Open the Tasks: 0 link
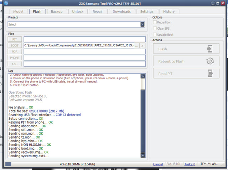The image size is (228, 170). pyautogui.click(x=190, y=164)
